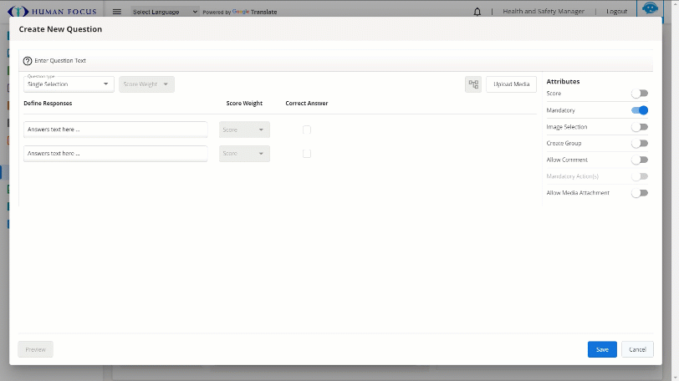The height and width of the screenshot is (381, 679).
Task: Toggle Create Group on
Action: pos(639,144)
